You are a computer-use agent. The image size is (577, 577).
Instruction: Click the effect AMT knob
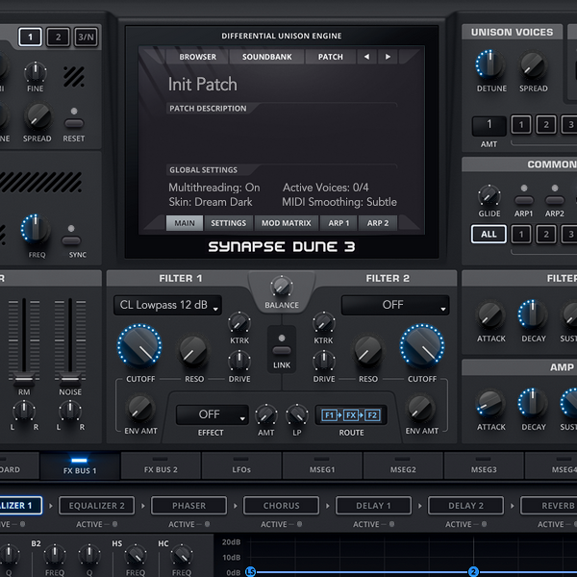click(x=266, y=415)
